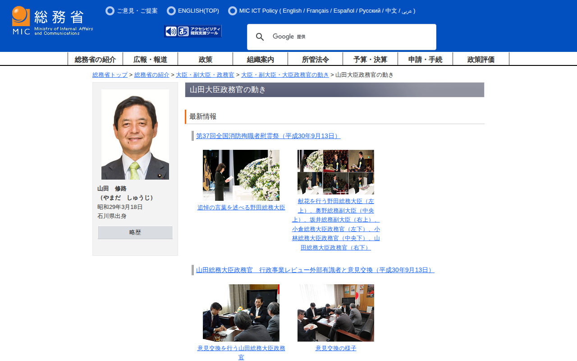This screenshot has height=361, width=577.
Task: View the meeting room photo thumbnail
Action: click(336, 313)
